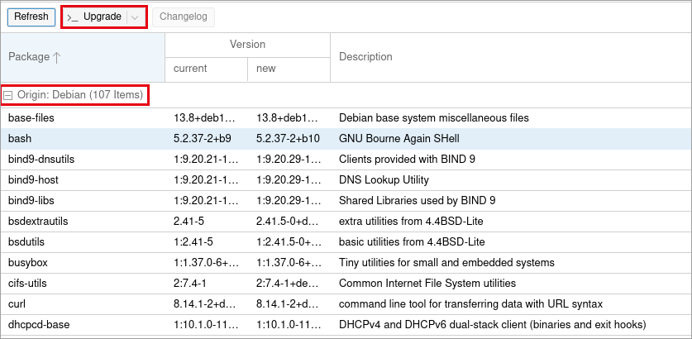Select the base-files package row
The height and width of the screenshot is (339, 692).
pos(346,118)
